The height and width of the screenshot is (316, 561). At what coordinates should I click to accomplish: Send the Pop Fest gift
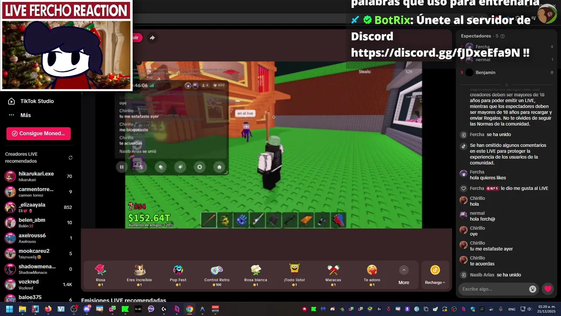178,275
